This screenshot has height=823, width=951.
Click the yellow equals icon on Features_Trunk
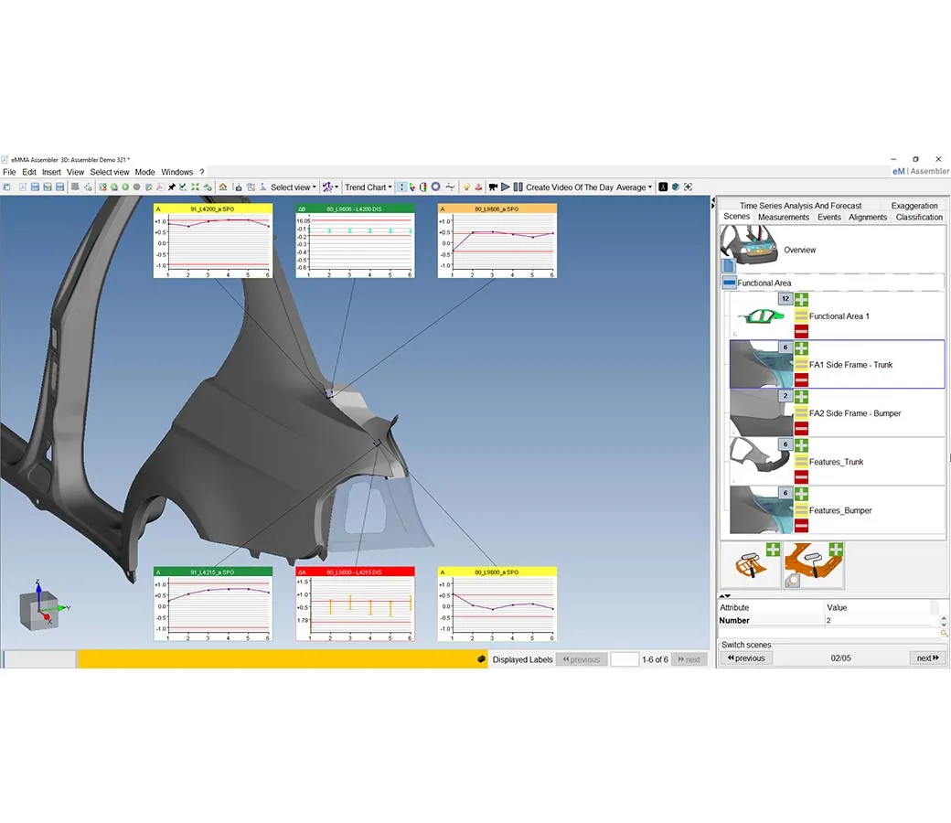801,461
